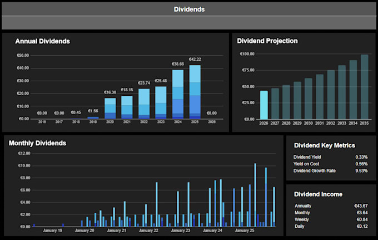Click the 2027 projection bar
The width and height of the screenshot is (378, 240).
pos(275,104)
